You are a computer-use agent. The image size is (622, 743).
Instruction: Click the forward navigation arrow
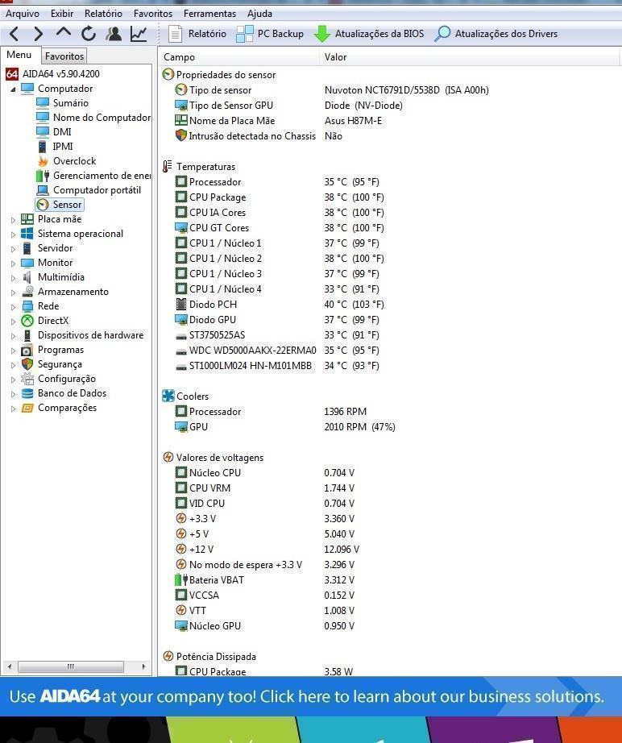[x=38, y=34]
